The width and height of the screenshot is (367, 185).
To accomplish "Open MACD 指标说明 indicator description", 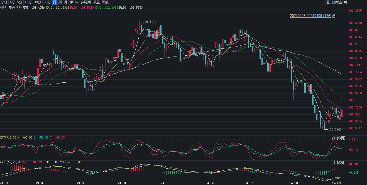I will point(339,163).
